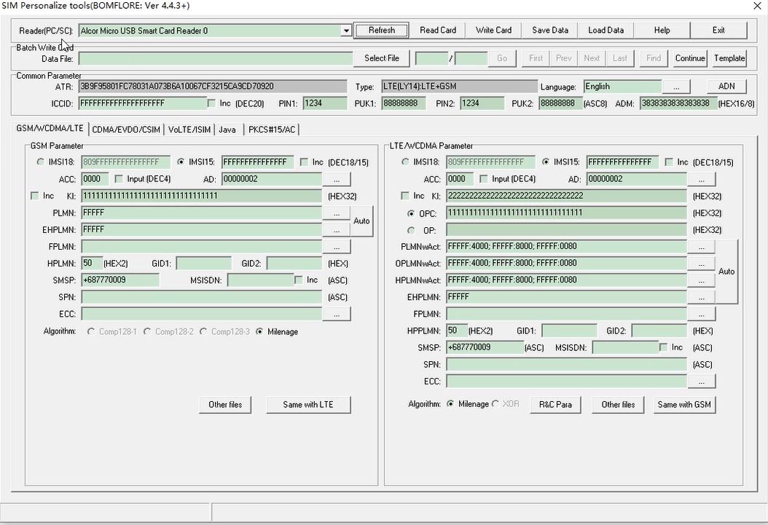Viewport: 768px width, 525px height.
Task: Open the R&C Para settings
Action: [555, 405]
